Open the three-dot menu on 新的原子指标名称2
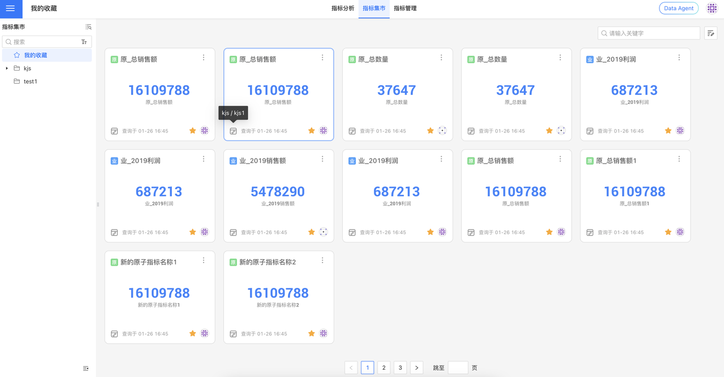This screenshot has height=377, width=724. coord(322,261)
